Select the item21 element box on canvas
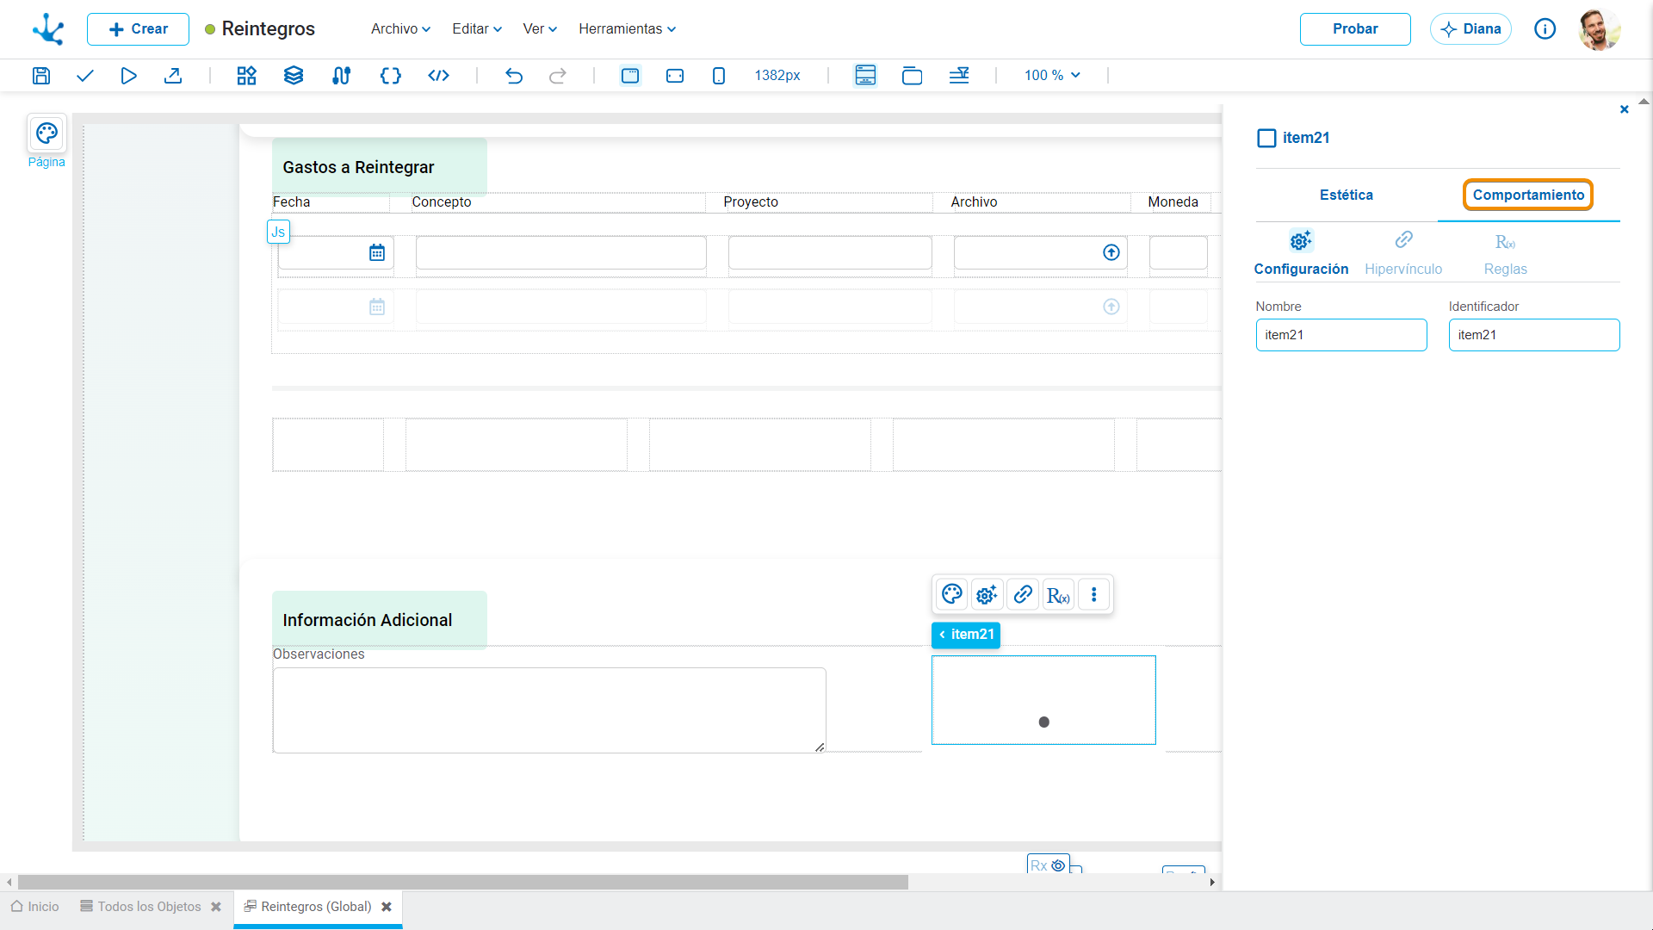This screenshot has width=1653, height=930. 1043,700
